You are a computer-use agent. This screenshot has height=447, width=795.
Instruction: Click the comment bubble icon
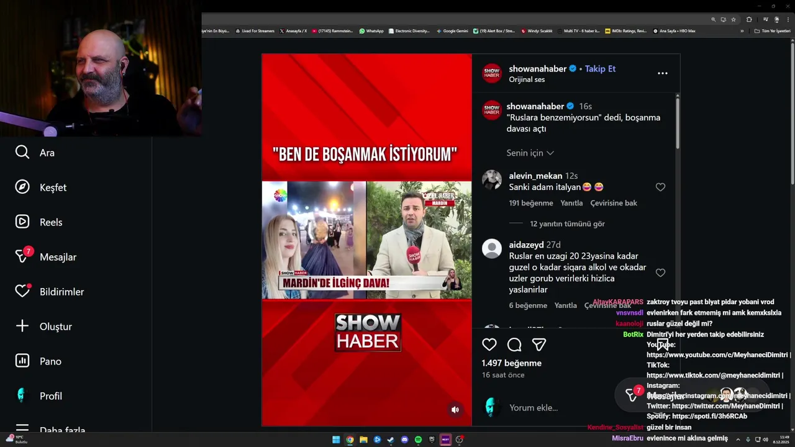(x=514, y=345)
